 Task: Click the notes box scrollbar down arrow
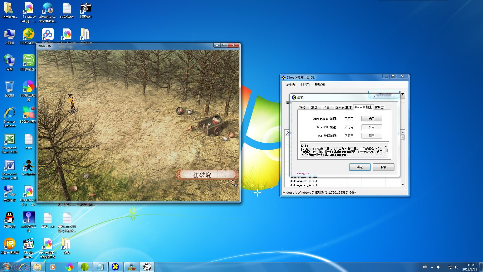pos(386,155)
